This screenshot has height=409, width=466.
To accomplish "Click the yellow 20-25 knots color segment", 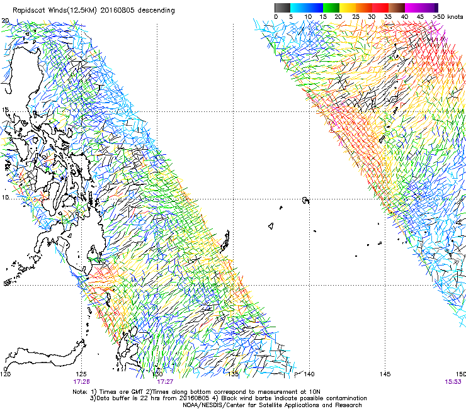I will coord(348,8).
